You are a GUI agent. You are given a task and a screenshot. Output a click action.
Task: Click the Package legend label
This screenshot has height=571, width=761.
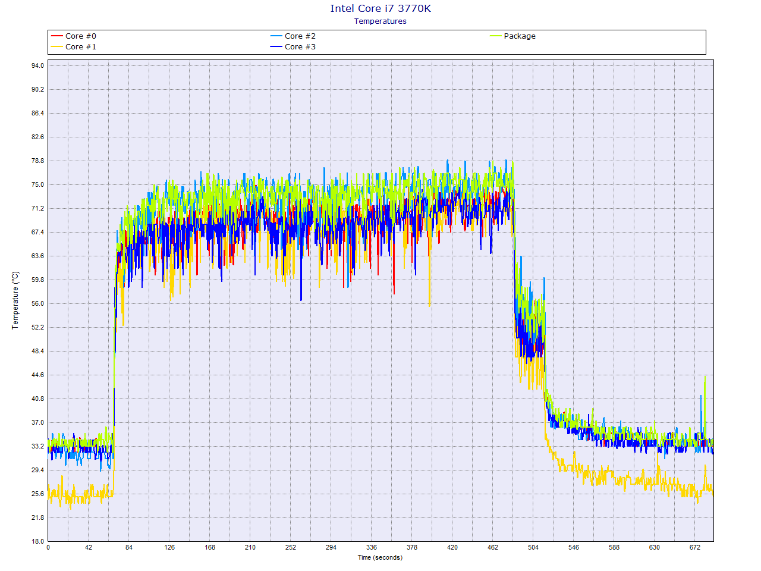520,36
